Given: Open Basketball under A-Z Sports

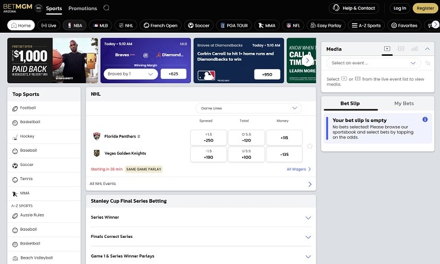Looking at the screenshot, I should click(44, 244).
